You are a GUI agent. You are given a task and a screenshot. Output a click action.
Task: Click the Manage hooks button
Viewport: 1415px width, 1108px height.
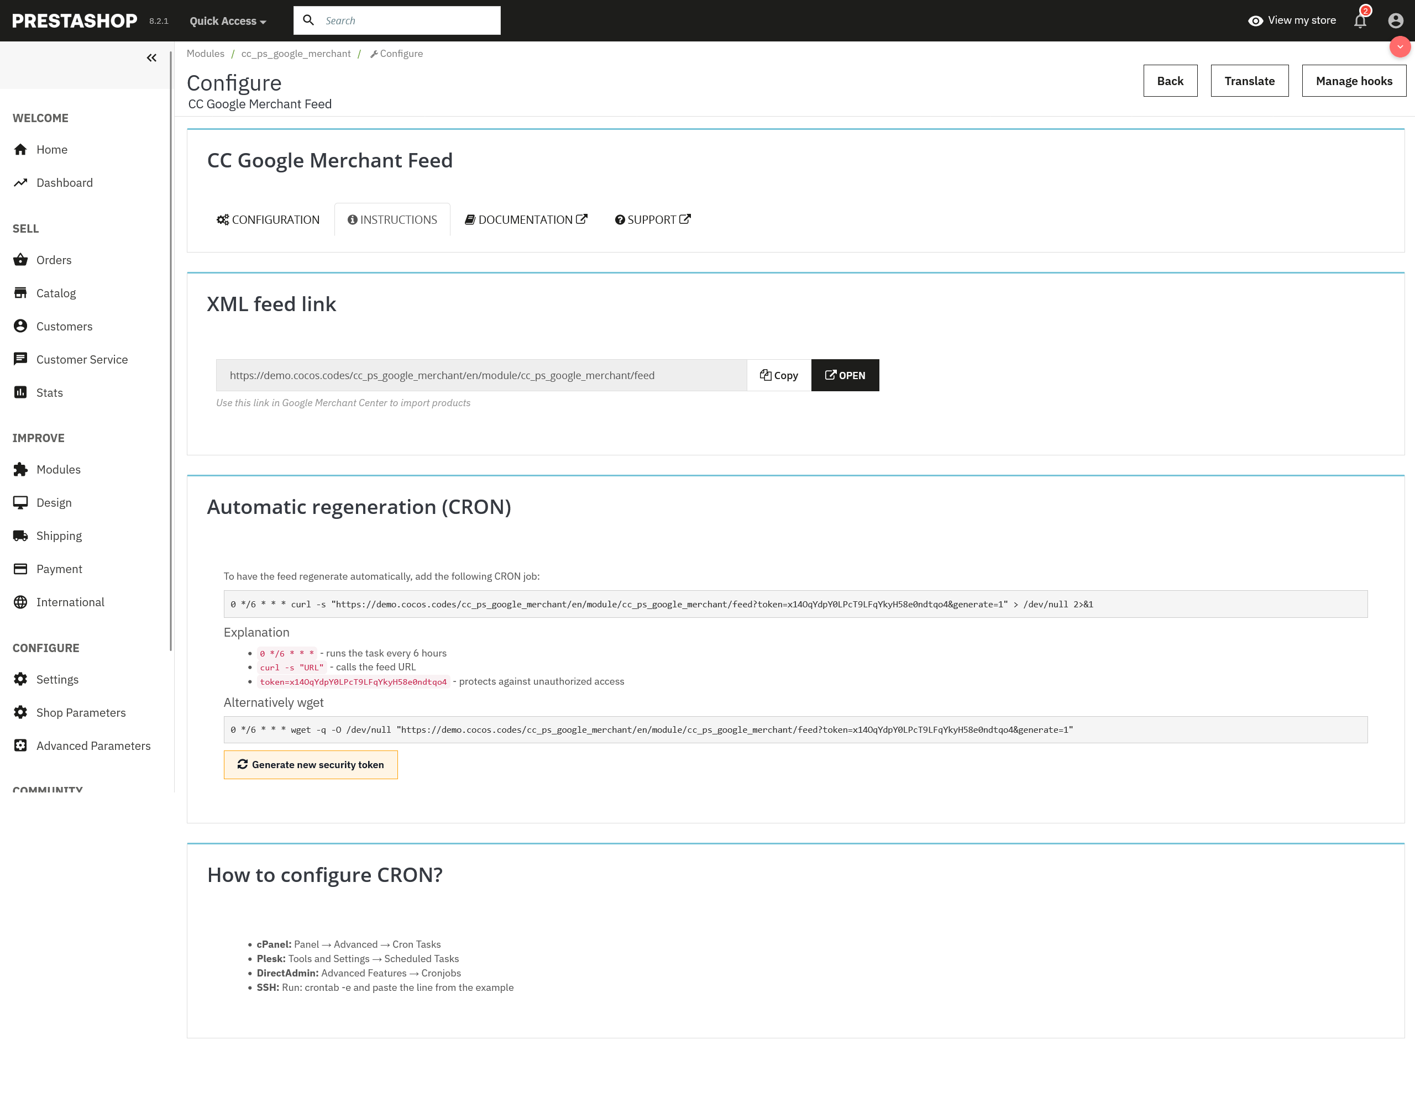[1353, 81]
